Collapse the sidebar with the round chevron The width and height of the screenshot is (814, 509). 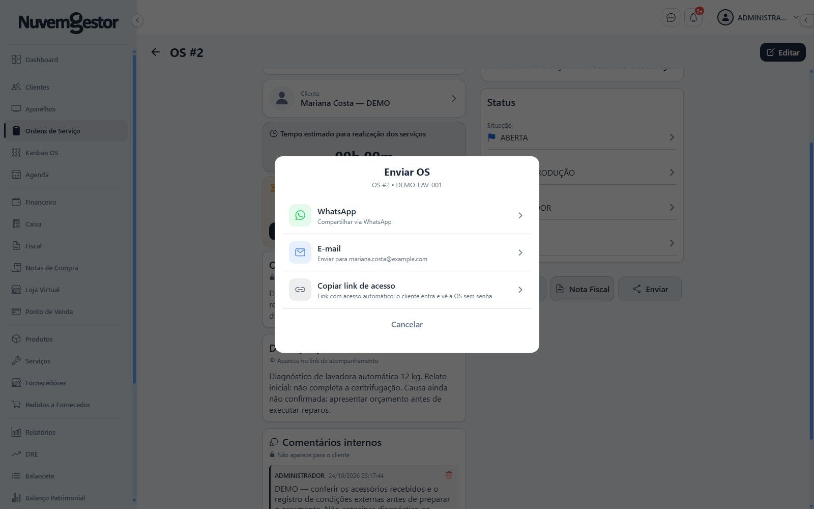pyautogui.click(x=137, y=20)
